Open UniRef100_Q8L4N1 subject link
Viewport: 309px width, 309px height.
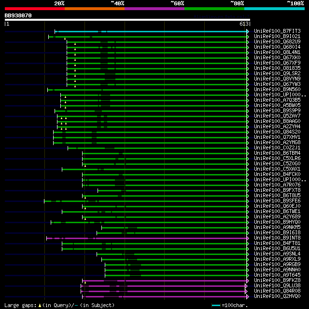277,53
